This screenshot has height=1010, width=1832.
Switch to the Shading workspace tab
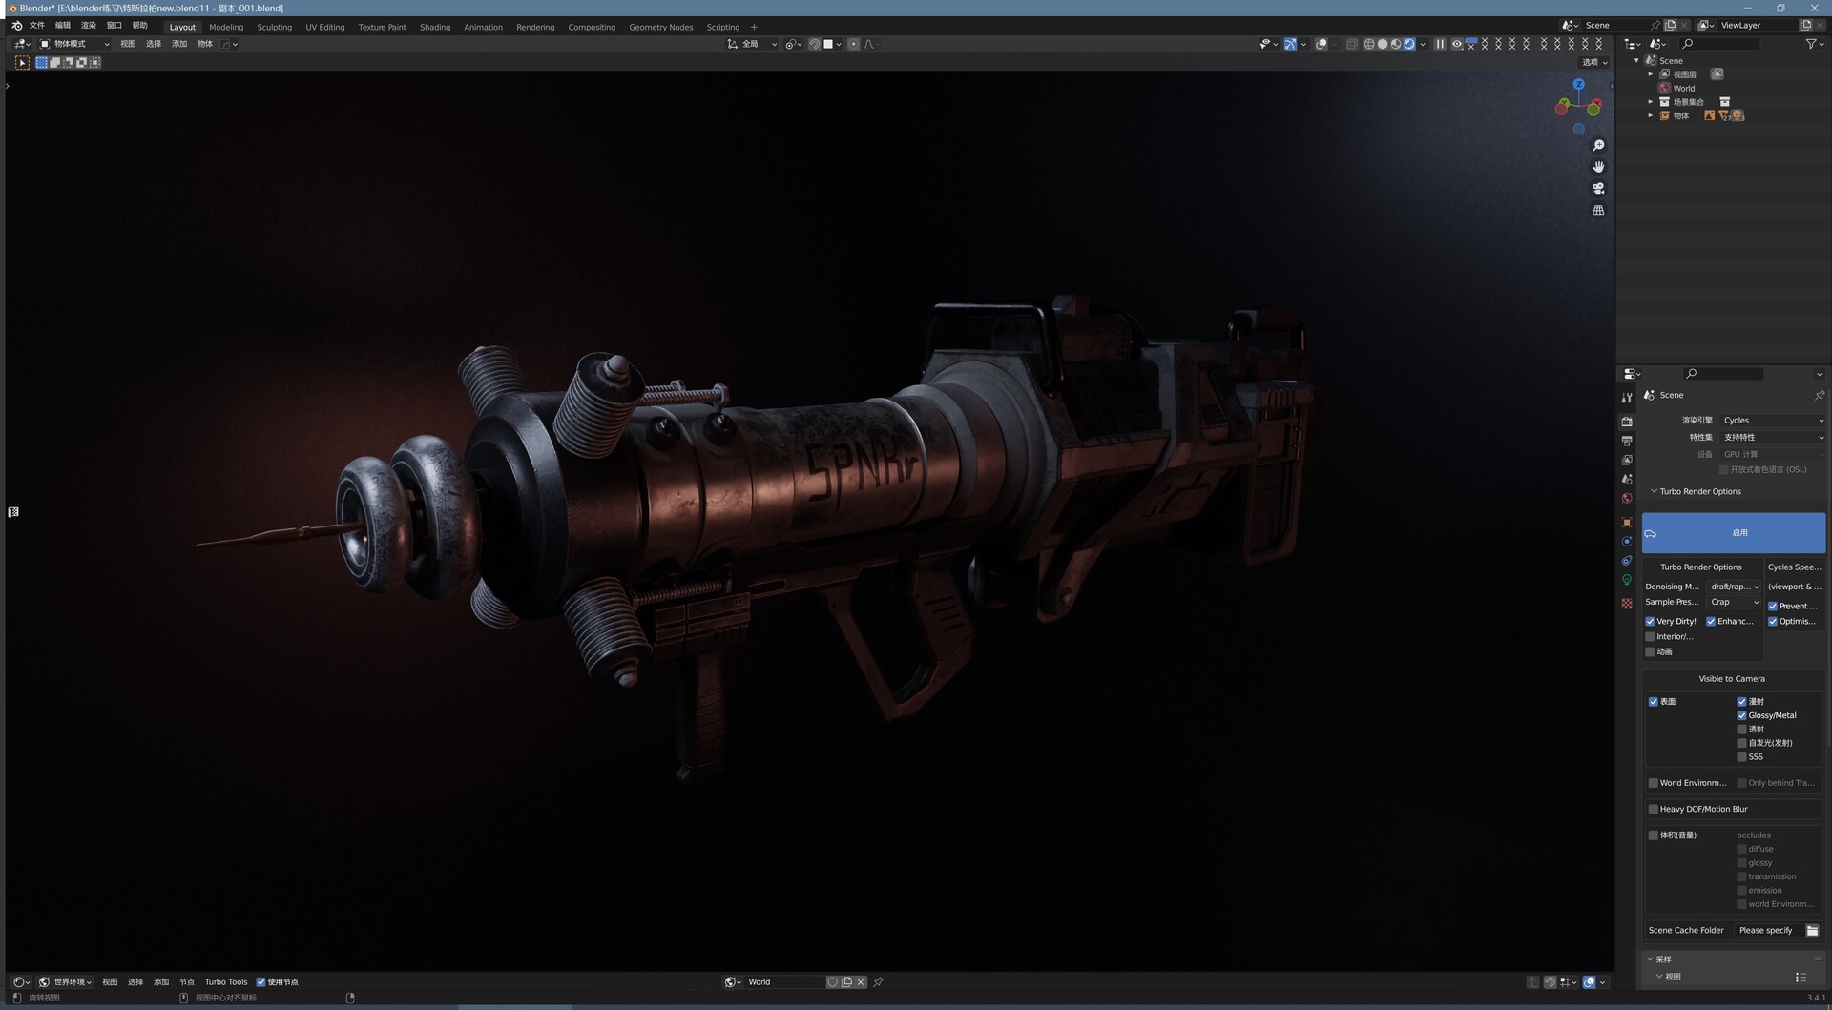point(435,27)
